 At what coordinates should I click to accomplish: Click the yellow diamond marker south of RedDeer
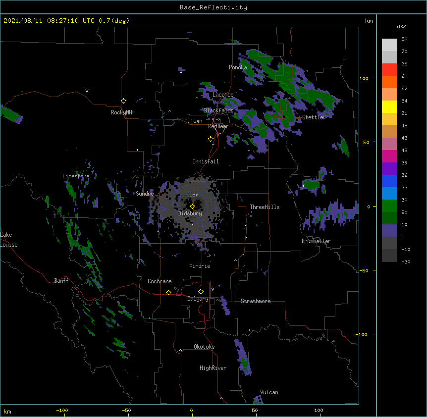(x=211, y=139)
